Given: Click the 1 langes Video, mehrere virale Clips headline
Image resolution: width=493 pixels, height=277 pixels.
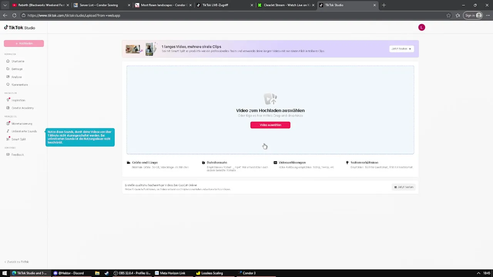Looking at the screenshot, I should coord(191,47).
